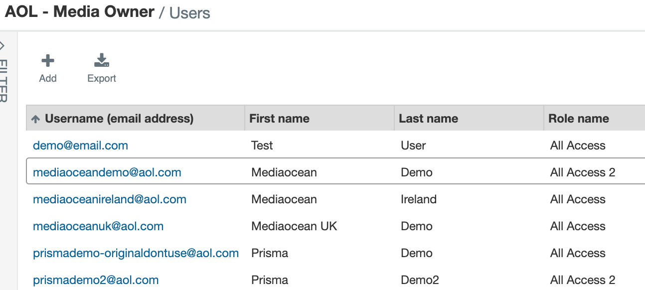Open the mediaoceanuk@aol.com user link
This screenshot has width=645, height=290.
[98, 226]
